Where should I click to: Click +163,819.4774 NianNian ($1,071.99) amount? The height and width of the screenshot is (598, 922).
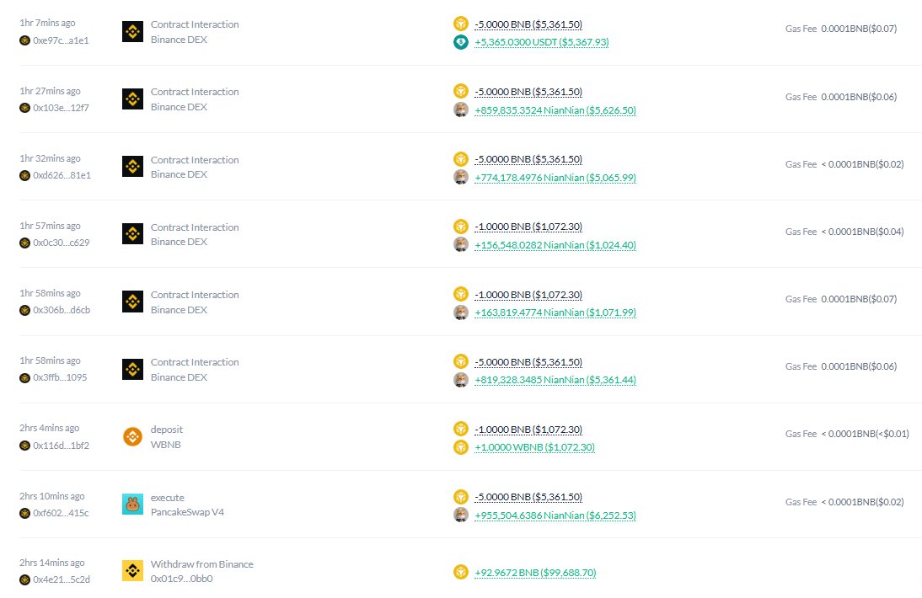point(555,312)
